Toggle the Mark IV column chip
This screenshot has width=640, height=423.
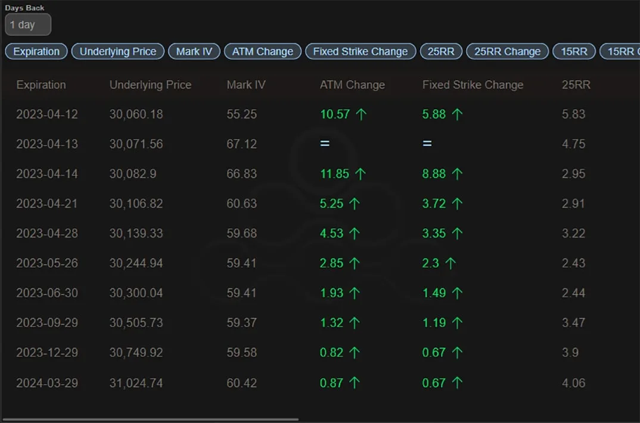click(194, 51)
